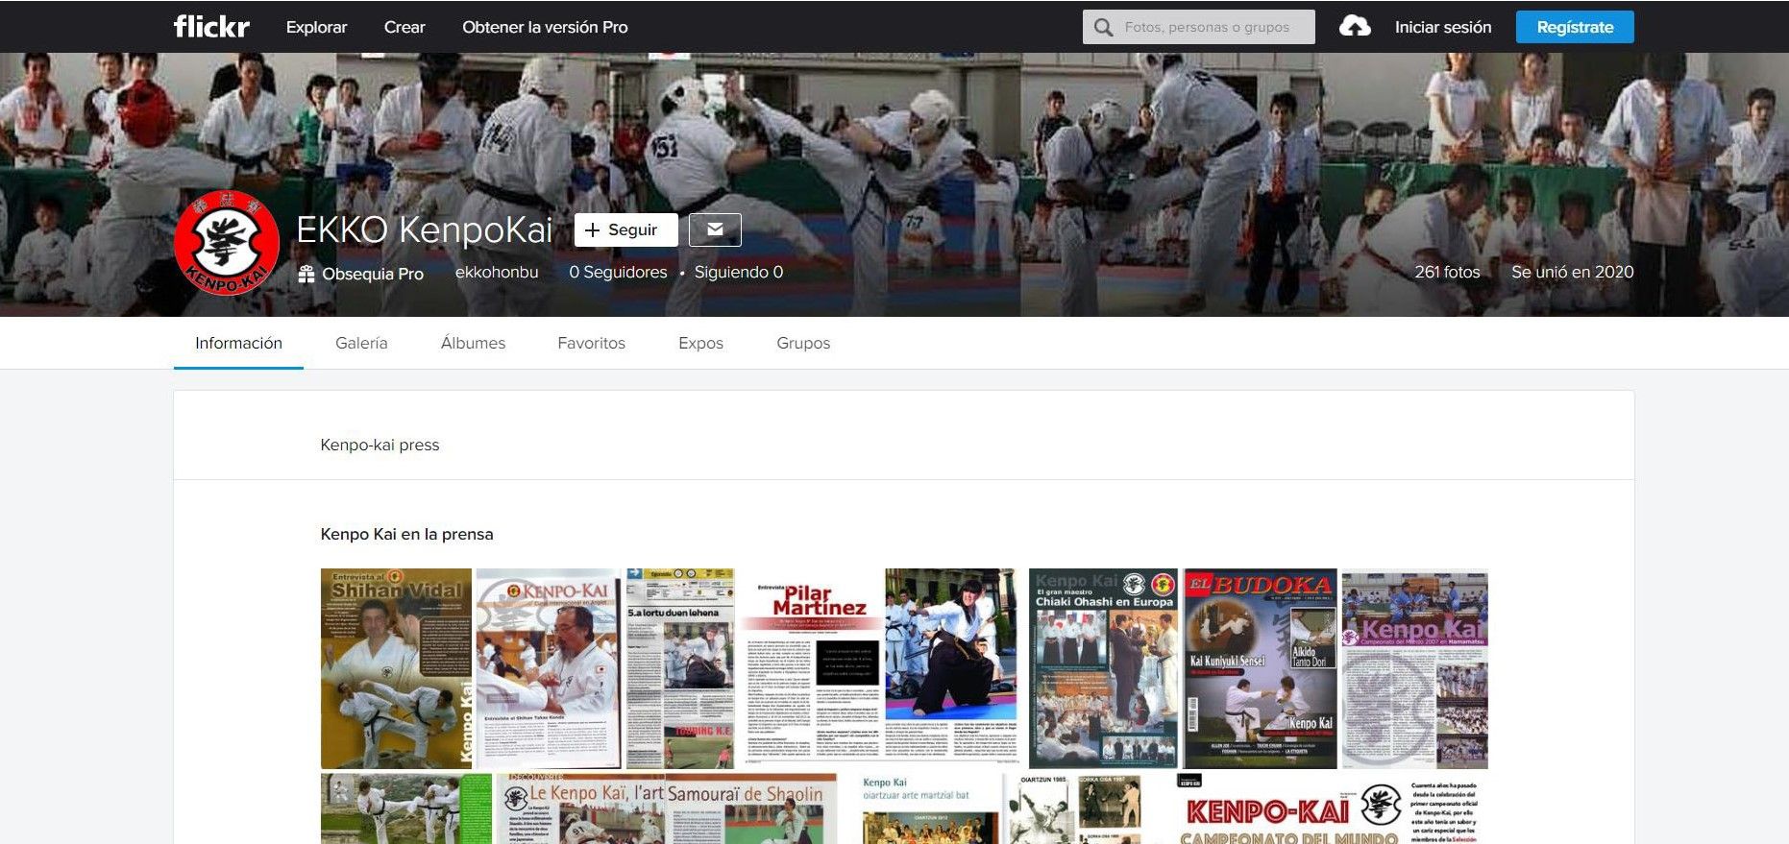Click the search magnifier icon
Viewport: 1789px width, 844px height.
click(1103, 27)
